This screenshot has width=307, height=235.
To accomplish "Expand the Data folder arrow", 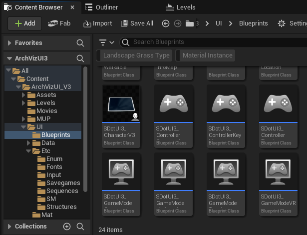I will click(x=28, y=143).
